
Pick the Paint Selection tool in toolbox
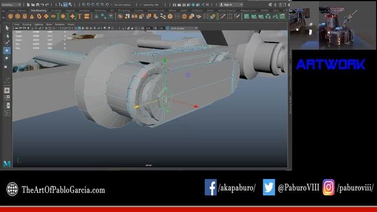(x=7, y=43)
